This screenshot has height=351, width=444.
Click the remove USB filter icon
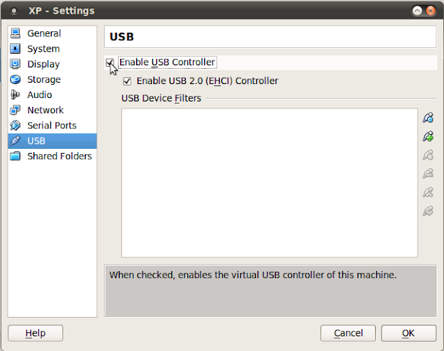pos(428,173)
